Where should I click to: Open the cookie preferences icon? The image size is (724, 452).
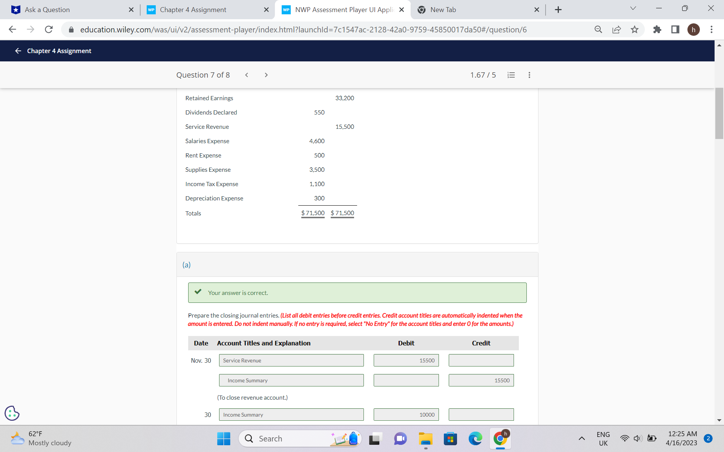tap(12, 413)
